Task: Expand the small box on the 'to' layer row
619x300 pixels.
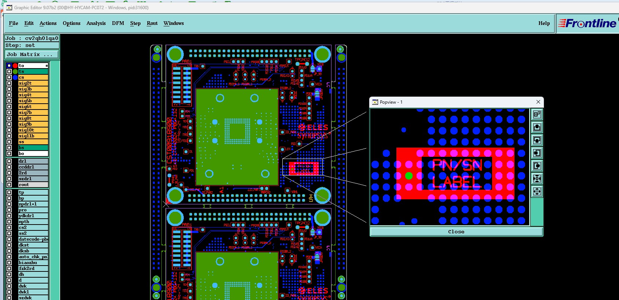Action: point(47,66)
